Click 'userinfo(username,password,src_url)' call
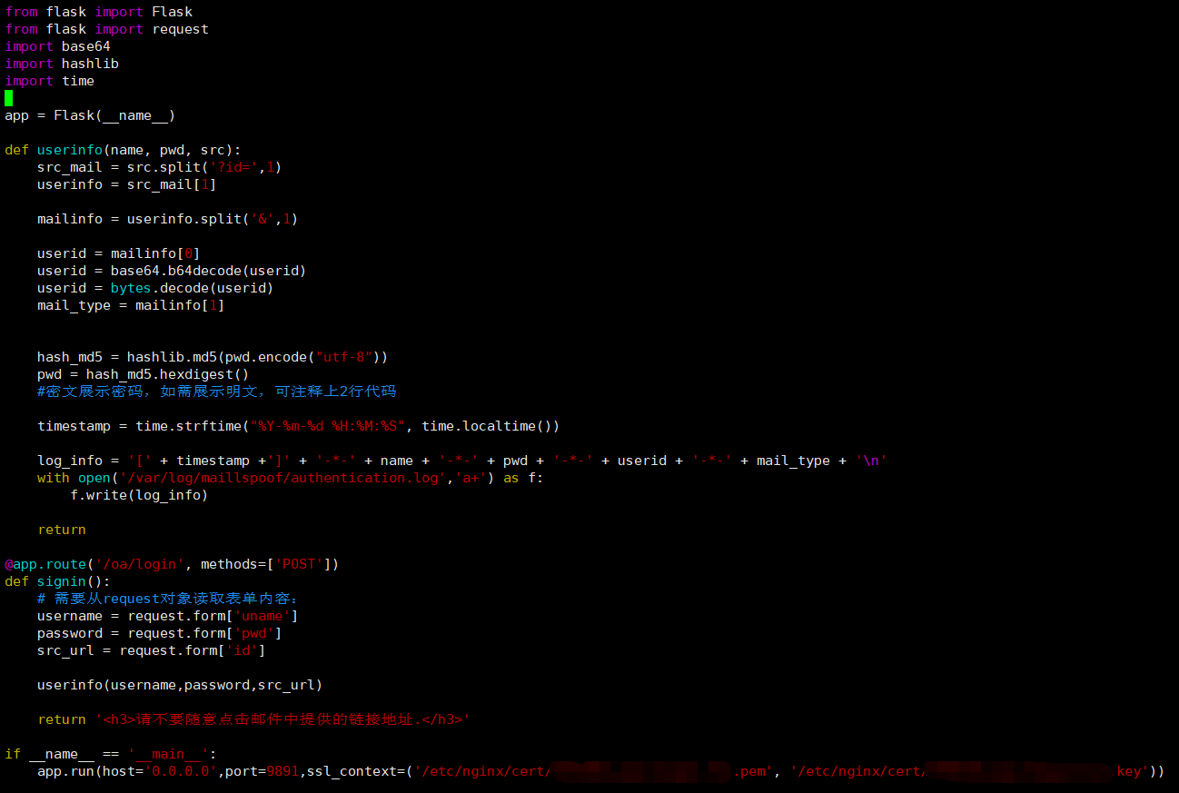 (x=180, y=685)
